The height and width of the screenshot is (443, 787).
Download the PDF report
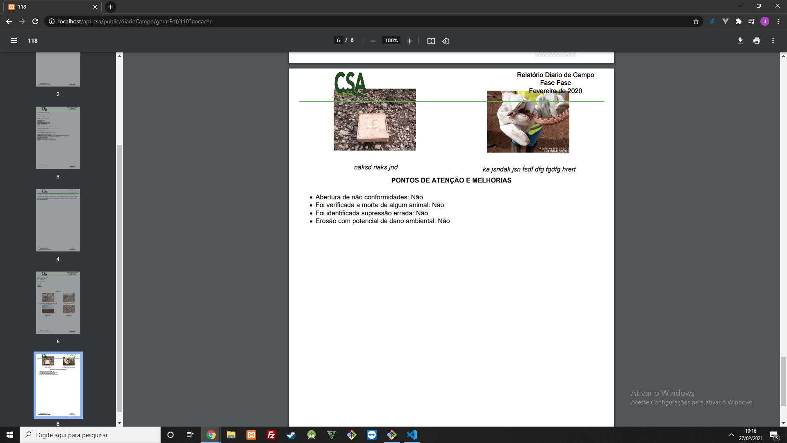click(740, 41)
